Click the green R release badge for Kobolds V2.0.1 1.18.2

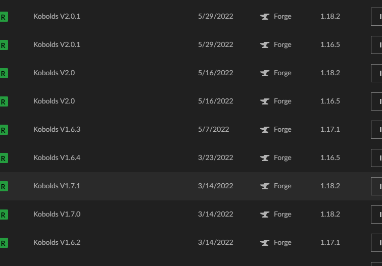pos(4,17)
